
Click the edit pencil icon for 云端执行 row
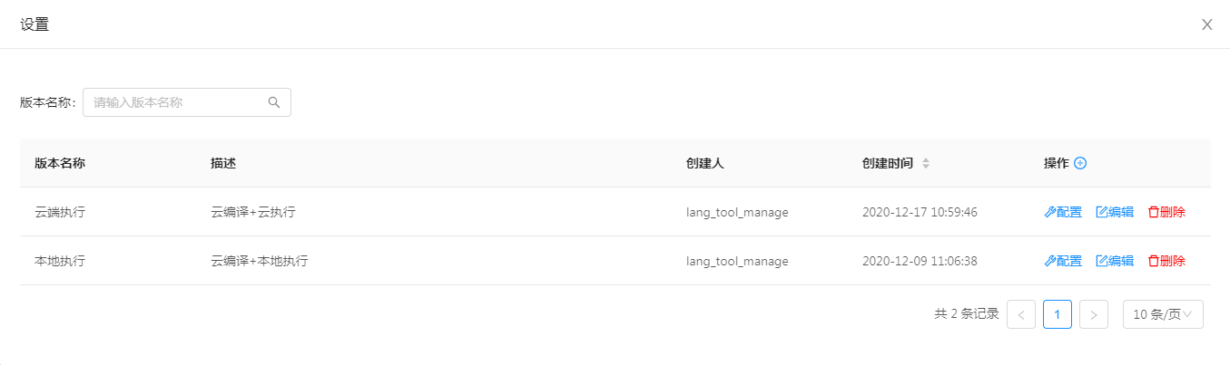[x=1103, y=212]
